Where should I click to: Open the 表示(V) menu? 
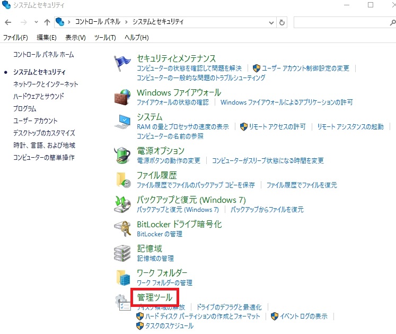tap(75, 38)
